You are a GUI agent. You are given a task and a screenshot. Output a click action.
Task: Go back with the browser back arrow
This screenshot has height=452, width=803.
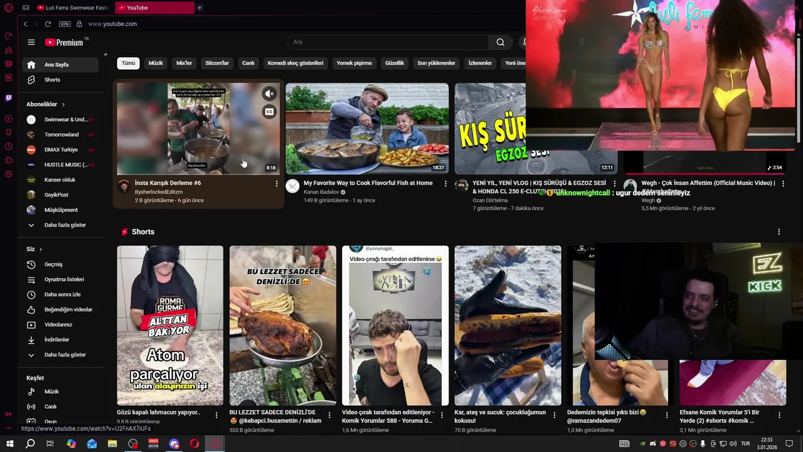[25, 24]
